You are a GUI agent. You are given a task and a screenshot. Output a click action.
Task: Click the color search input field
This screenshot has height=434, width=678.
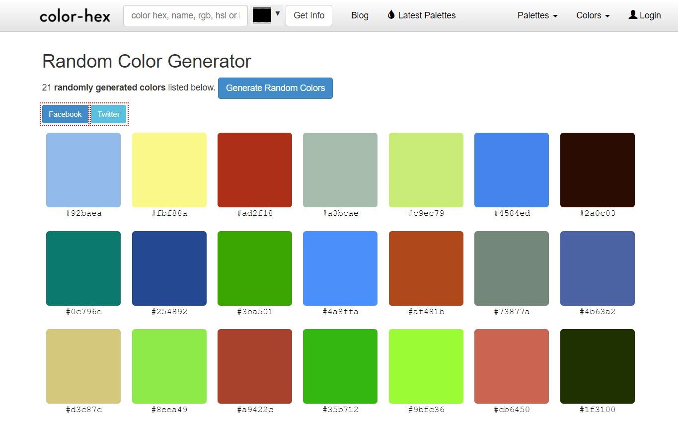[185, 15]
